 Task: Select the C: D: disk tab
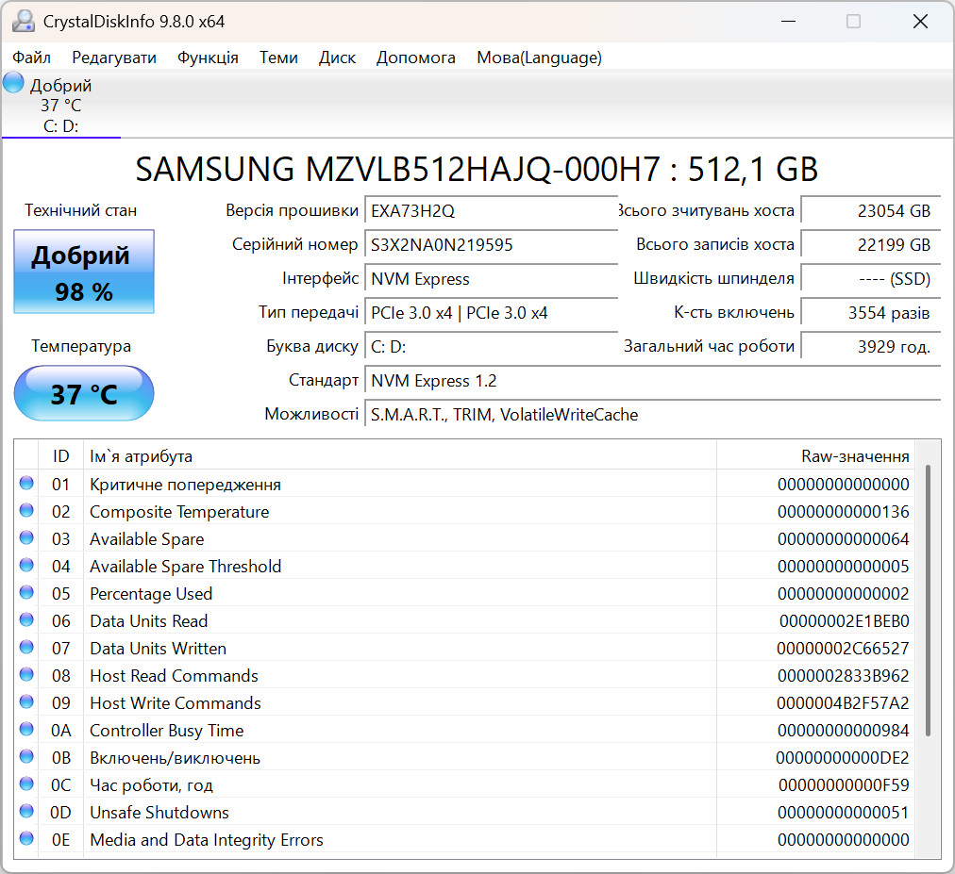(x=61, y=105)
